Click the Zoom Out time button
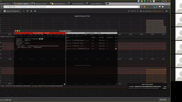 pos(133,11)
